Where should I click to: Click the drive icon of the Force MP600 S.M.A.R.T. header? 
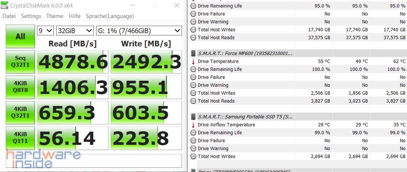tap(193, 54)
